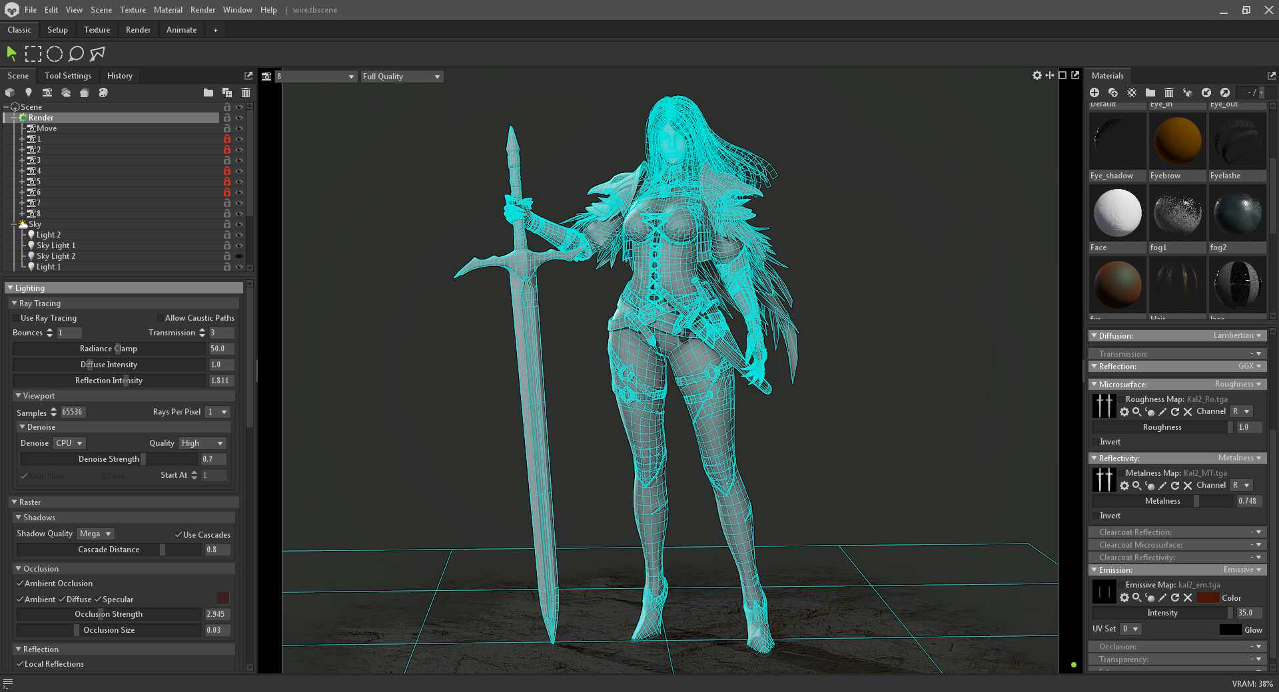Select the lasso selection tool
1279x692 pixels.
[x=76, y=54]
